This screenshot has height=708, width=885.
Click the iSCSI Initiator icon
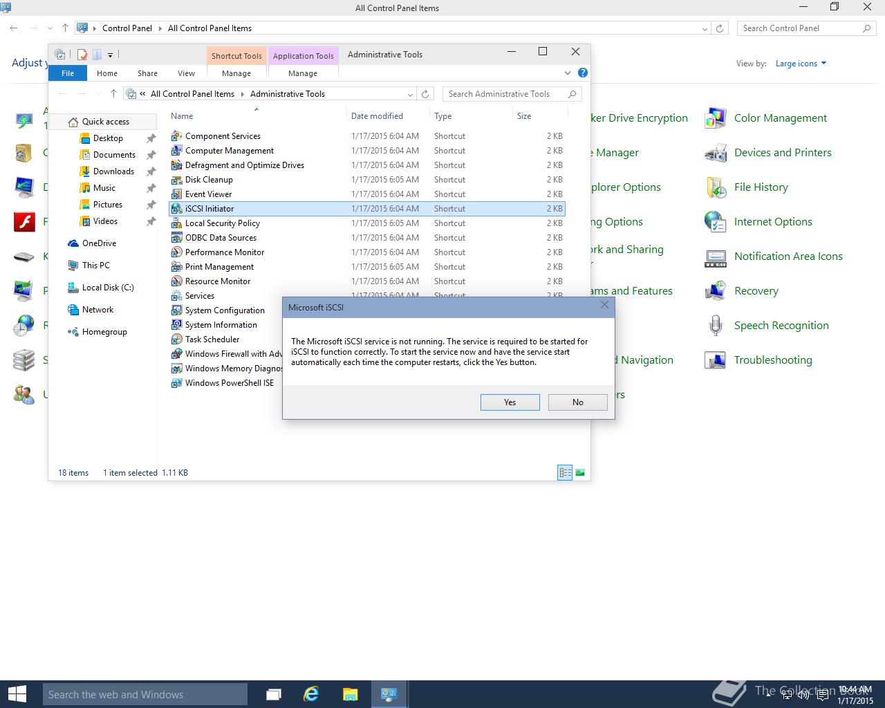pyautogui.click(x=176, y=209)
